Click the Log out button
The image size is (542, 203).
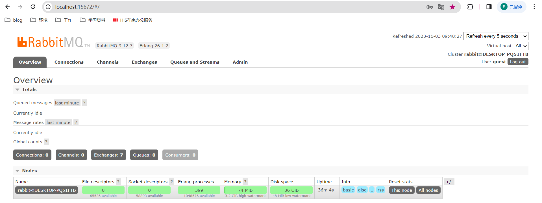coord(518,62)
